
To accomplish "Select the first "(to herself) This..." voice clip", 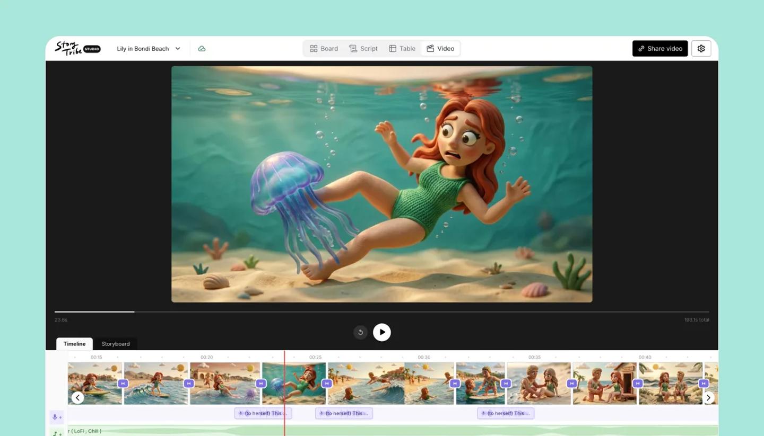I will (263, 413).
